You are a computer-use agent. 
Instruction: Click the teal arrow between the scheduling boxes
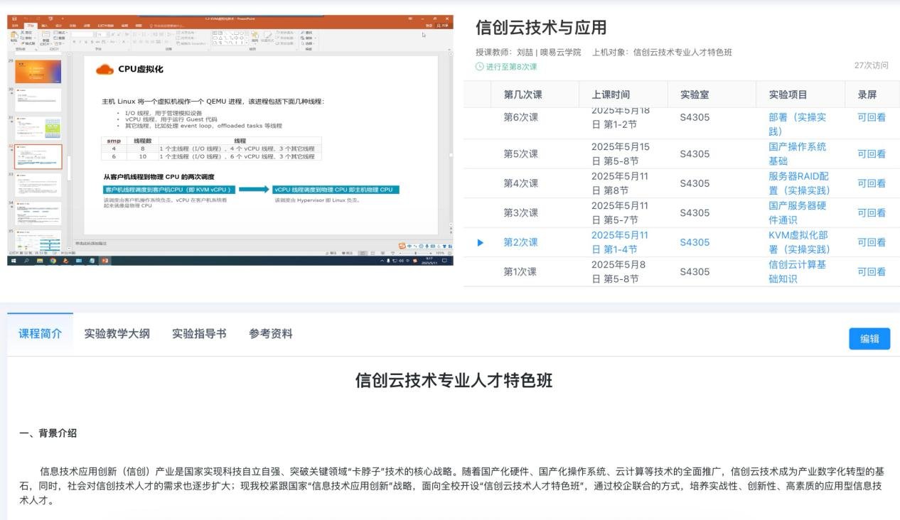[254, 190]
